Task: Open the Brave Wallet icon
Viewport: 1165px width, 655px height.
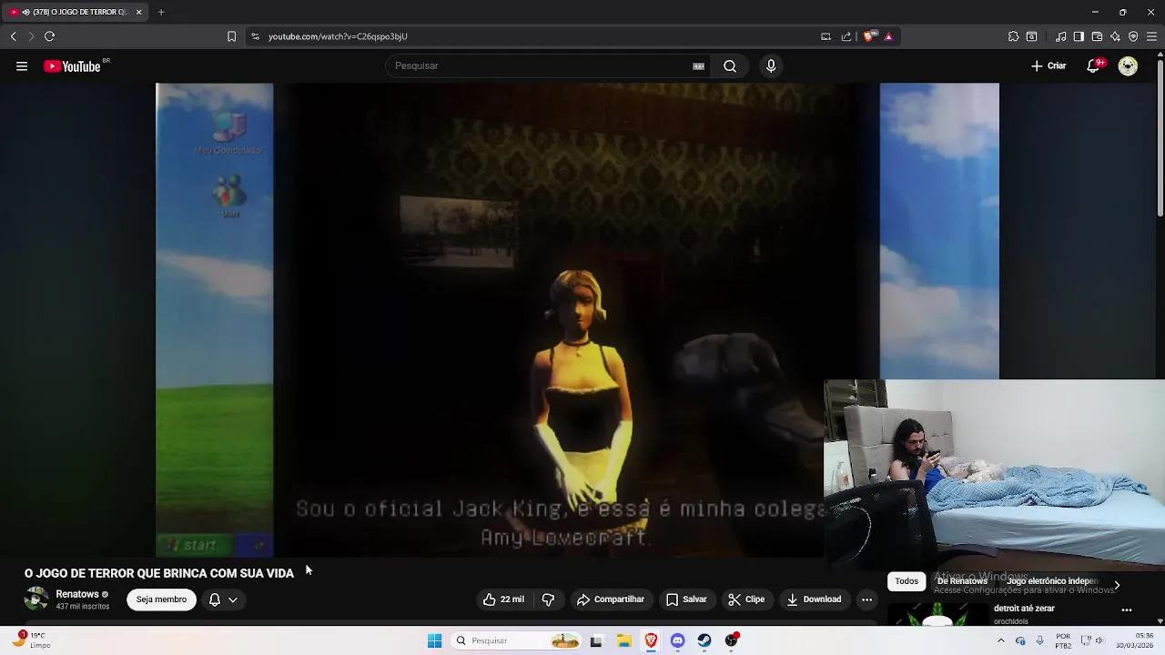Action: (x=1097, y=36)
